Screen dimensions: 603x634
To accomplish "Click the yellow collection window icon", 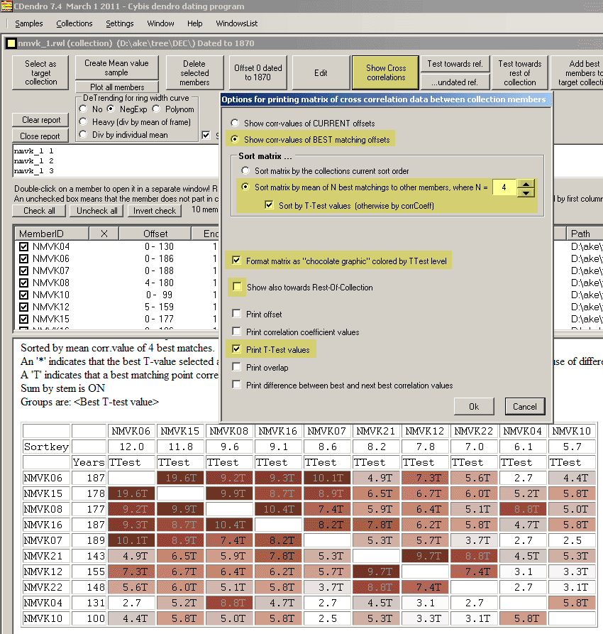I will pos(11,43).
